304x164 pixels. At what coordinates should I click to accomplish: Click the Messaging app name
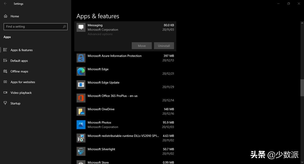tap(95, 25)
